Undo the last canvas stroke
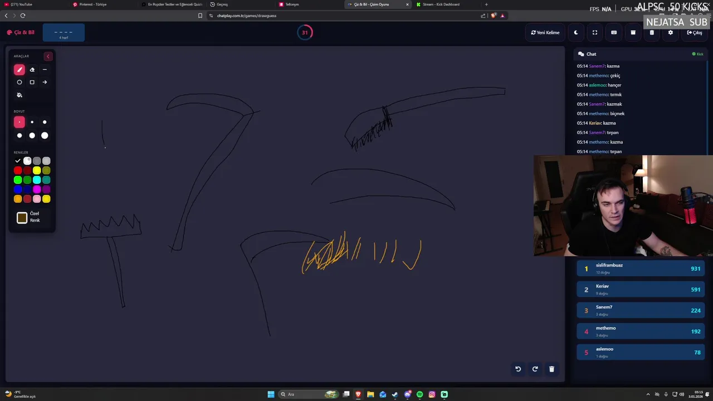This screenshot has width=713, height=401. click(x=518, y=369)
